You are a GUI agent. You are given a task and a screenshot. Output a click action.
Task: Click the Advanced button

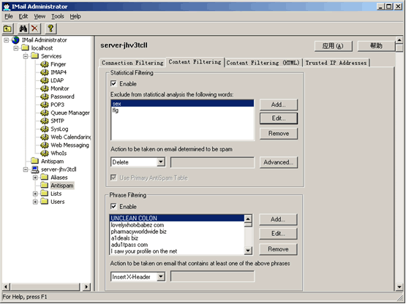click(x=279, y=162)
